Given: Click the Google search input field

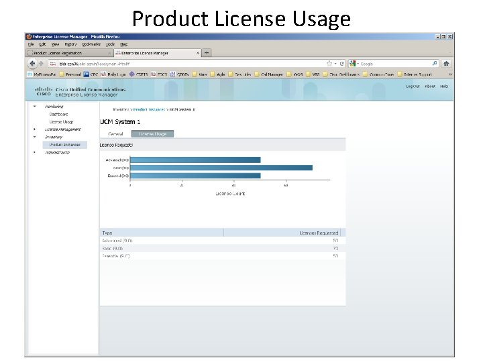Looking at the screenshot, I should pyautogui.click(x=395, y=64).
